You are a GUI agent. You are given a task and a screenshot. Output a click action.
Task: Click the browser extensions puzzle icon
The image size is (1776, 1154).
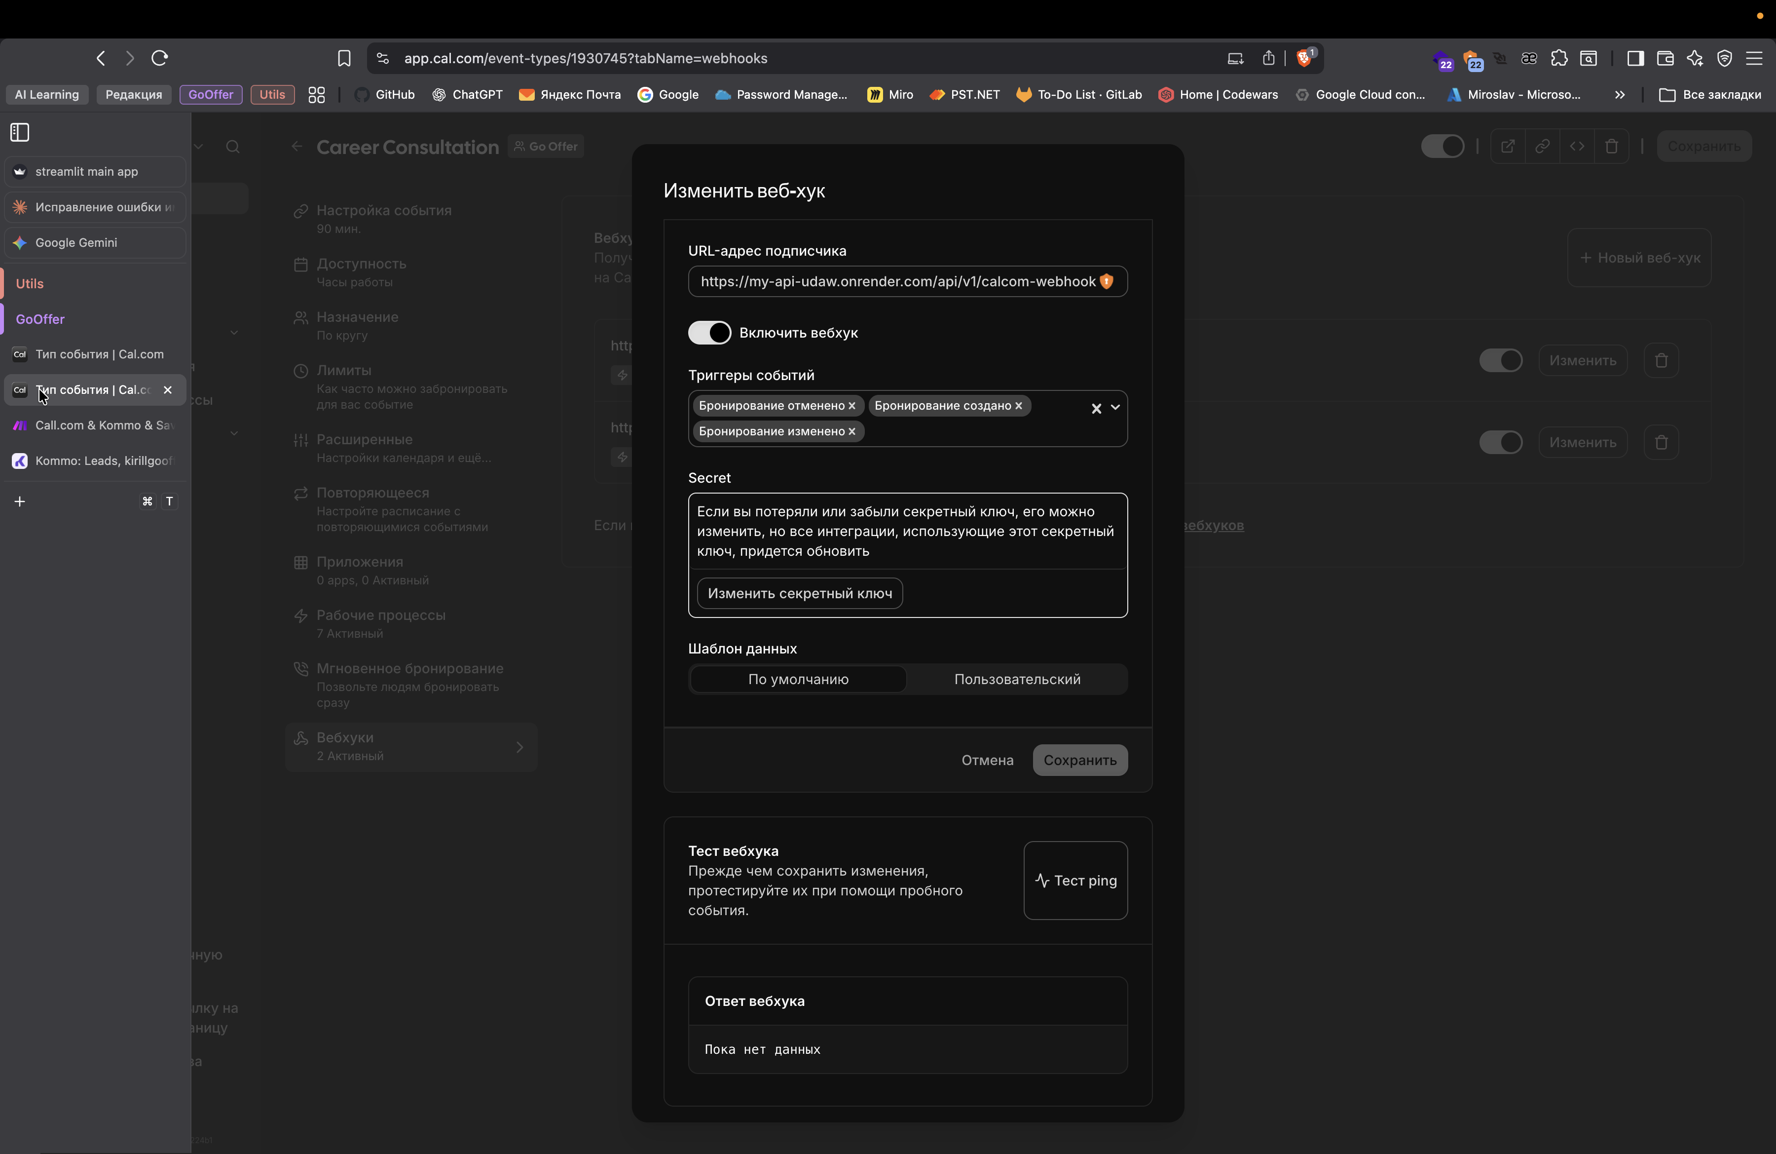coord(1559,58)
